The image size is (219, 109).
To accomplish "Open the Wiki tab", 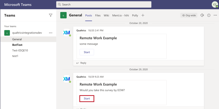I will click(x=106, y=15).
